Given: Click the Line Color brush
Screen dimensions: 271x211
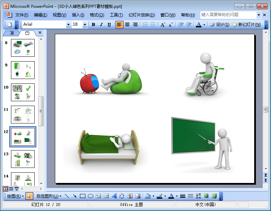Looking at the screenshot, I should tap(160, 196).
